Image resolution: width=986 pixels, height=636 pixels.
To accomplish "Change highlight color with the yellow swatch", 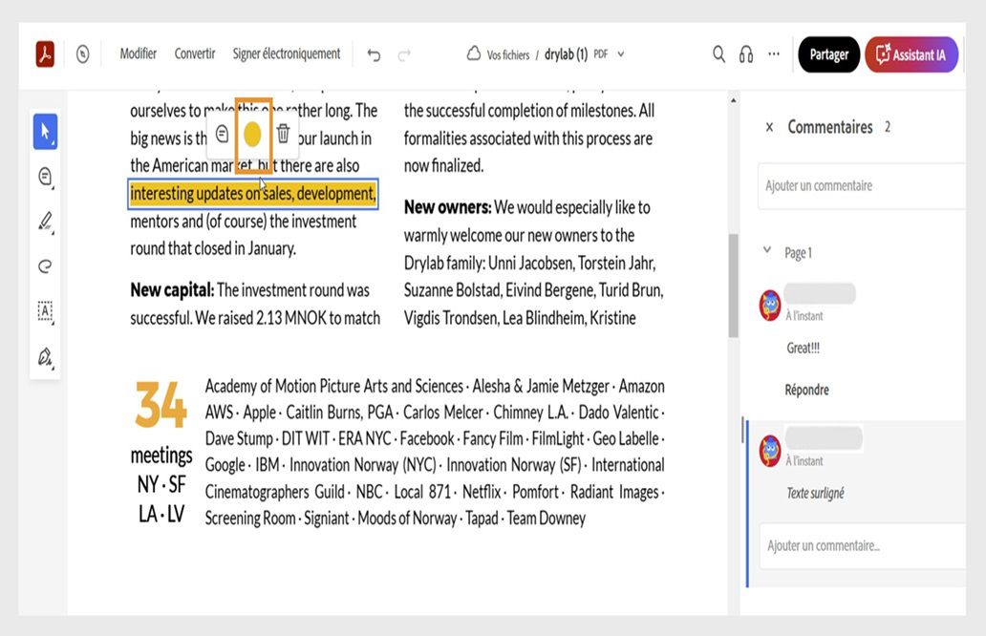I will click(252, 135).
